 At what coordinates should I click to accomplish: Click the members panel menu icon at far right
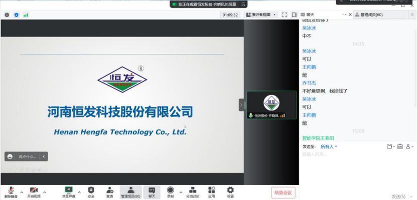pyautogui.click(x=412, y=15)
